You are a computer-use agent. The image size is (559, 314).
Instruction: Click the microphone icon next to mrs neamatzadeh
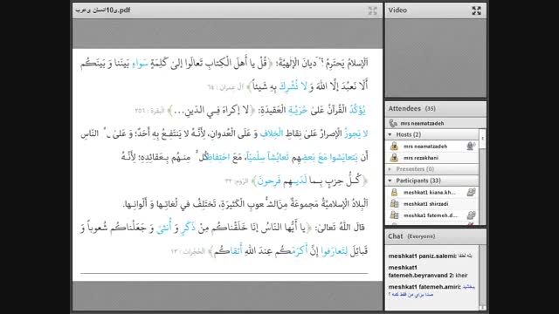[471, 146]
